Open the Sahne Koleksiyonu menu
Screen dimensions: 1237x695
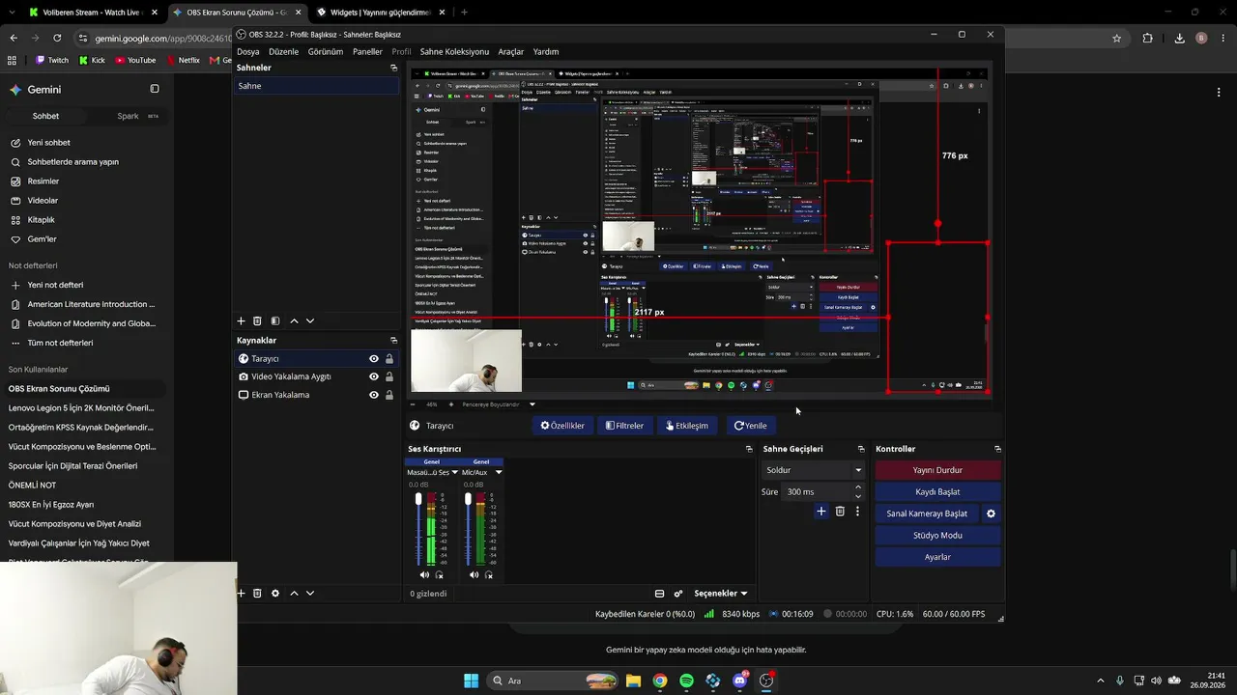(454, 51)
